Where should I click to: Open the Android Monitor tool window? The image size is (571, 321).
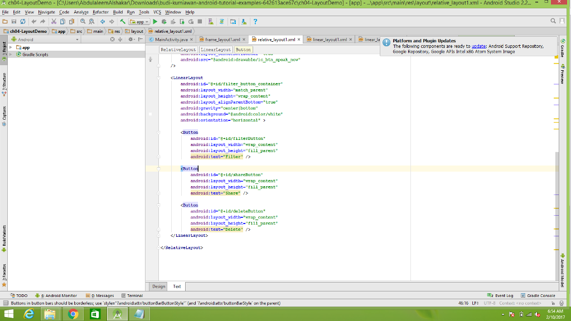click(x=56, y=295)
